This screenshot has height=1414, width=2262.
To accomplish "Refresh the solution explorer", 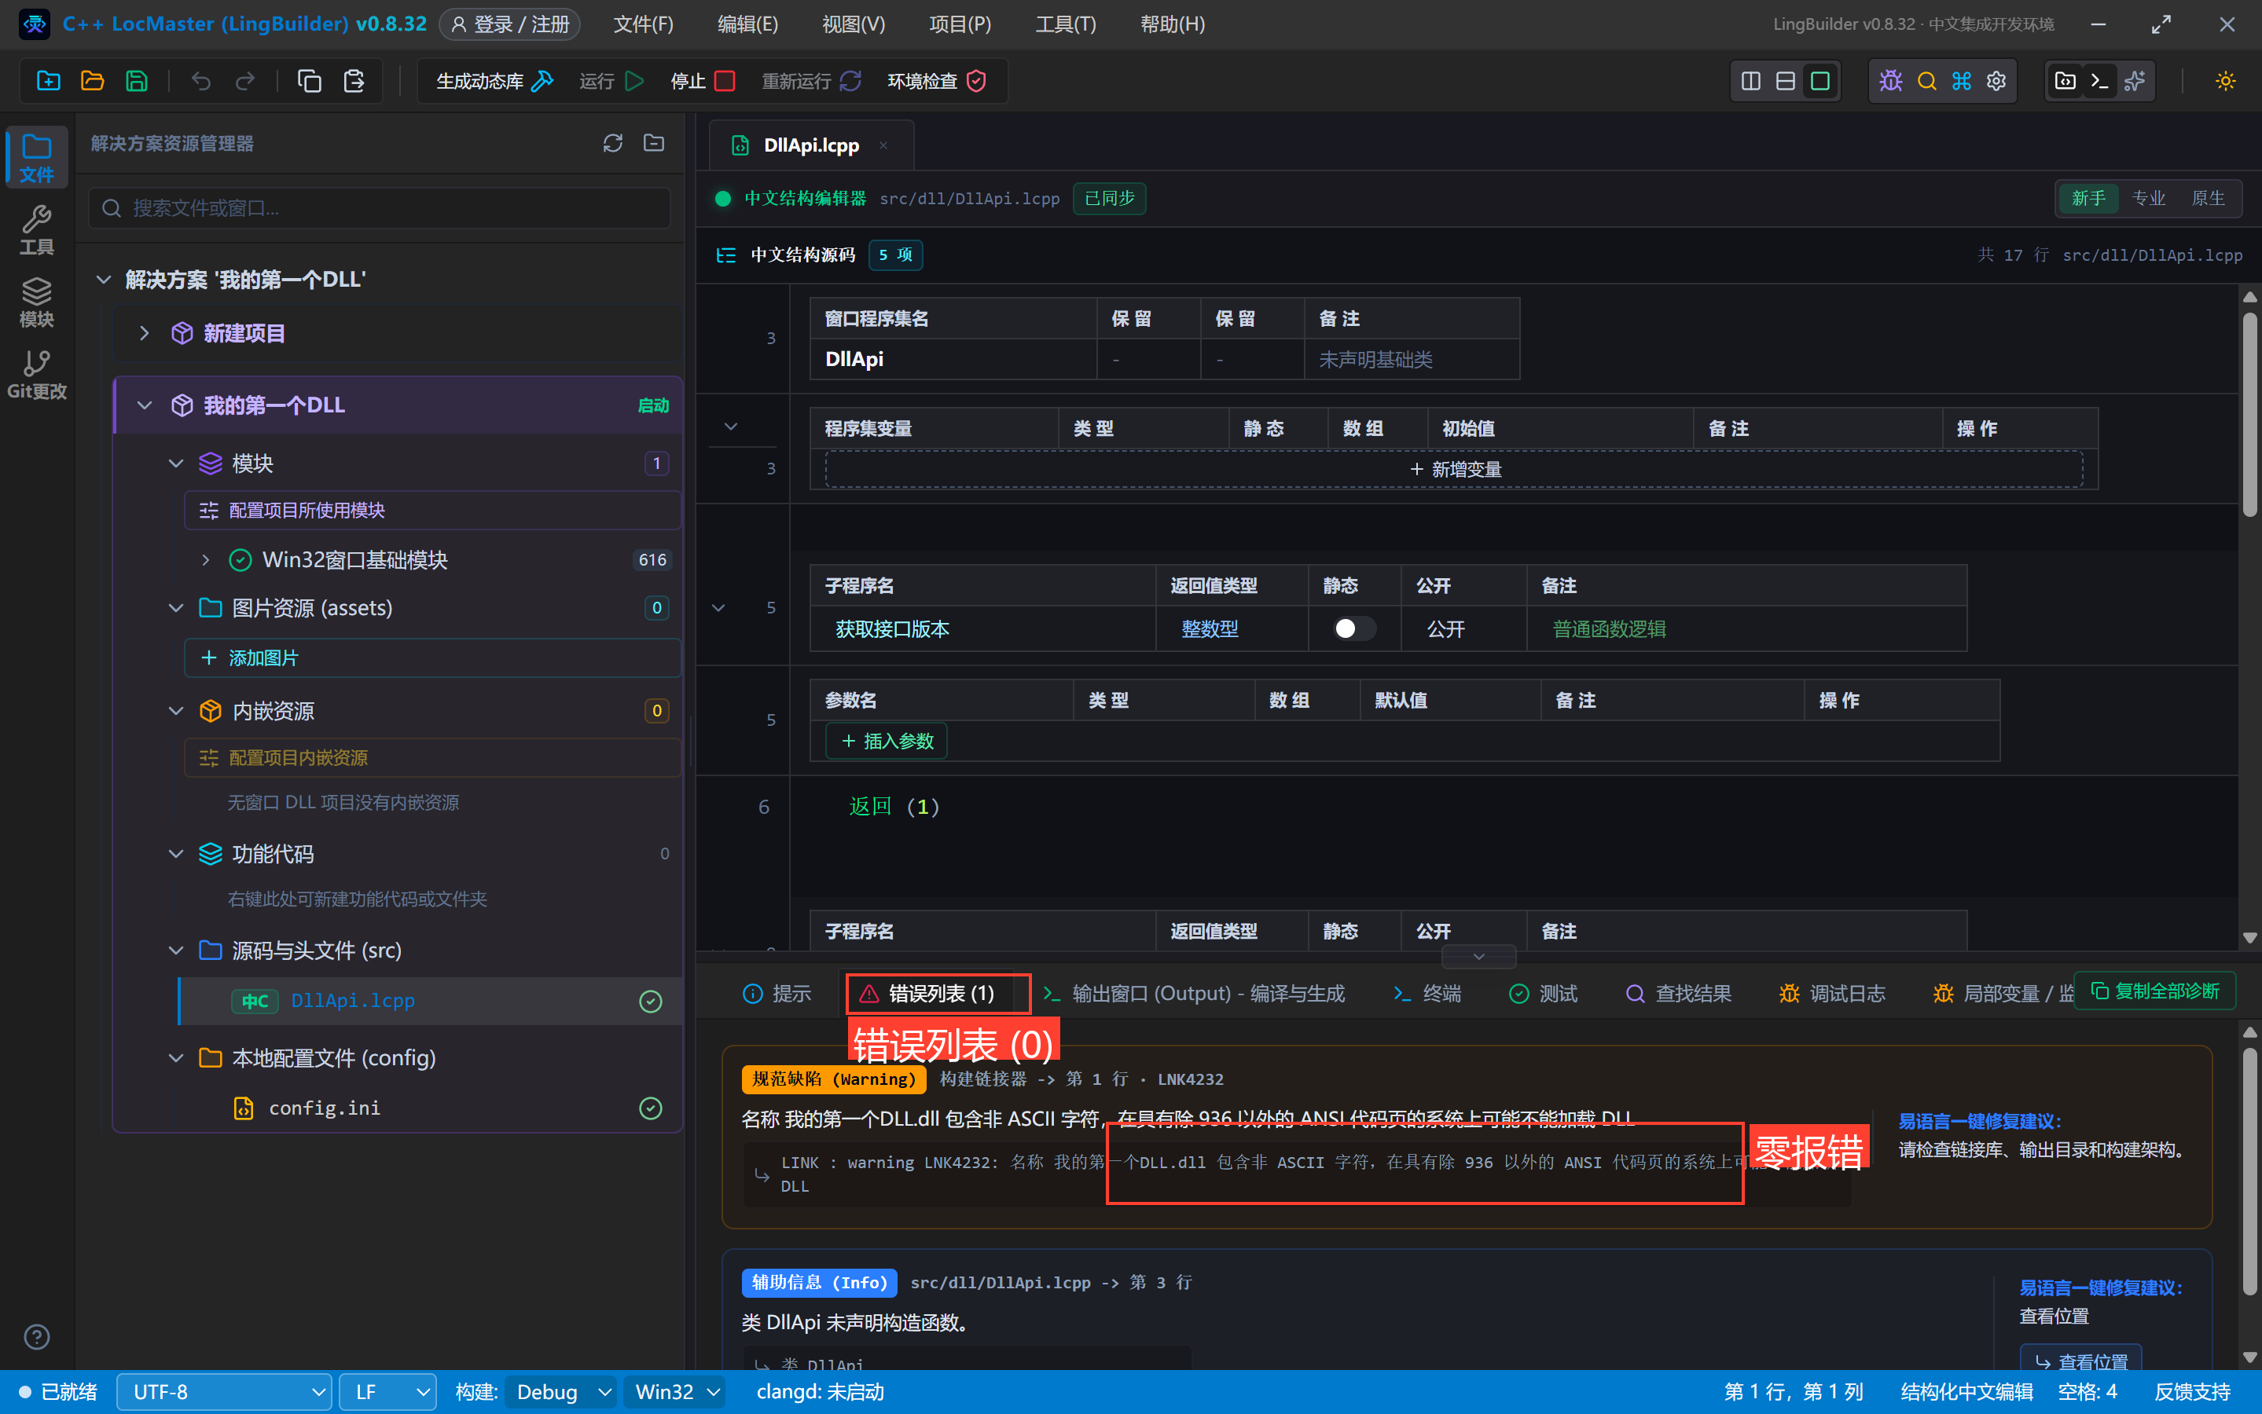I will coord(613,143).
